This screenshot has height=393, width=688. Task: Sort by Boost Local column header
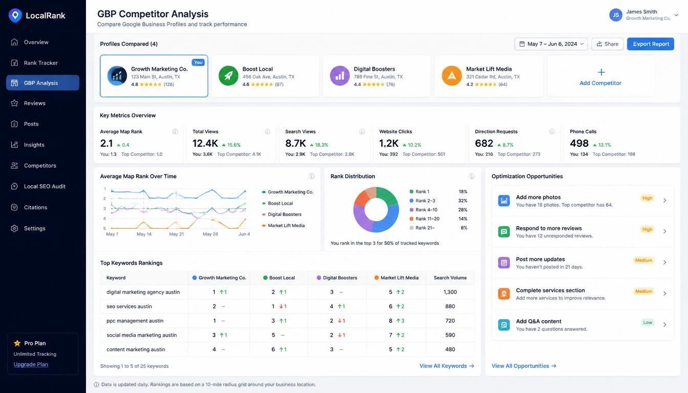[x=279, y=278]
